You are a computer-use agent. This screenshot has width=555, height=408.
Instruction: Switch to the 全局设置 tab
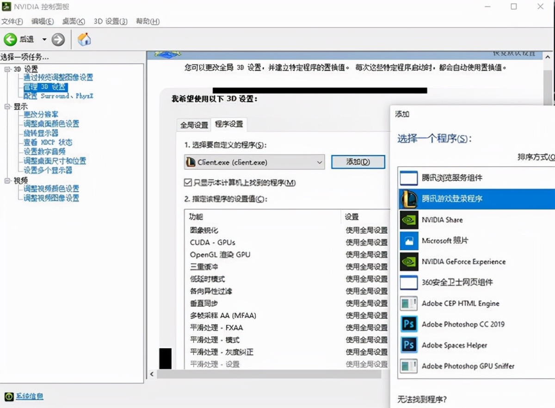point(193,124)
